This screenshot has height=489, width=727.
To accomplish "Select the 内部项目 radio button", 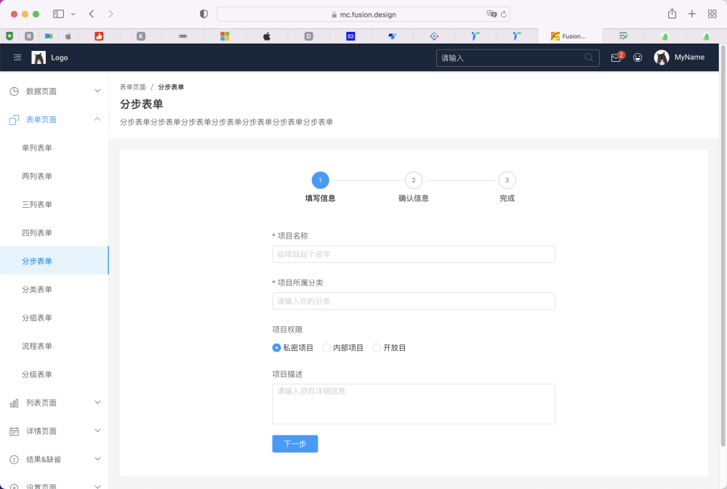I will [x=325, y=347].
